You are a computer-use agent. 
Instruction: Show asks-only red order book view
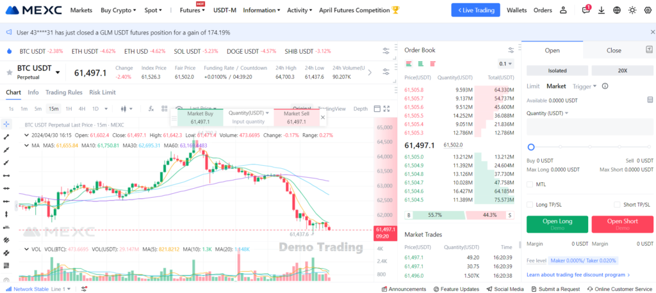432,64
